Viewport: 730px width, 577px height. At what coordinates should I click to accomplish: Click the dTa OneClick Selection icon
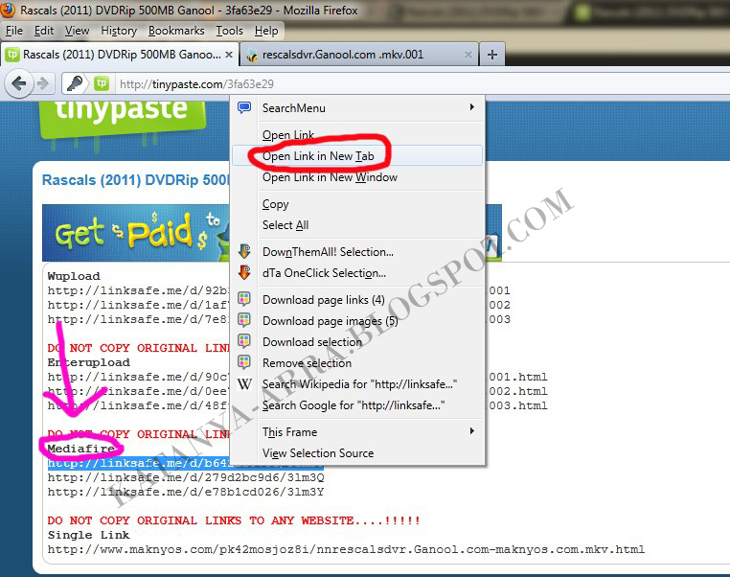[x=244, y=273]
